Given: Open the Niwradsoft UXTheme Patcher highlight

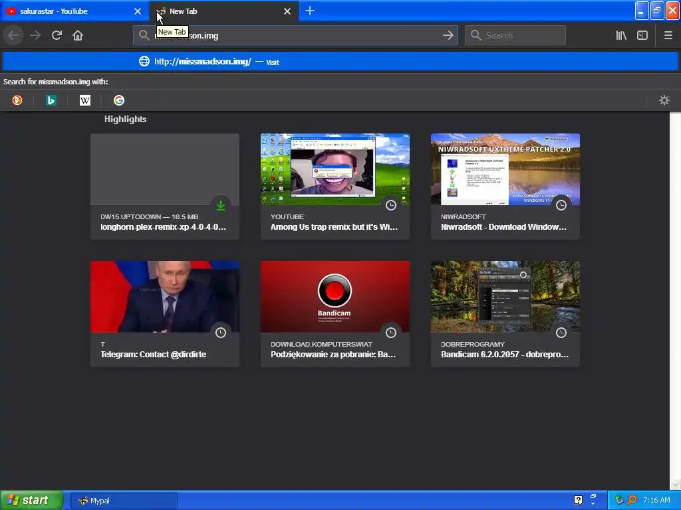Looking at the screenshot, I should point(505,187).
